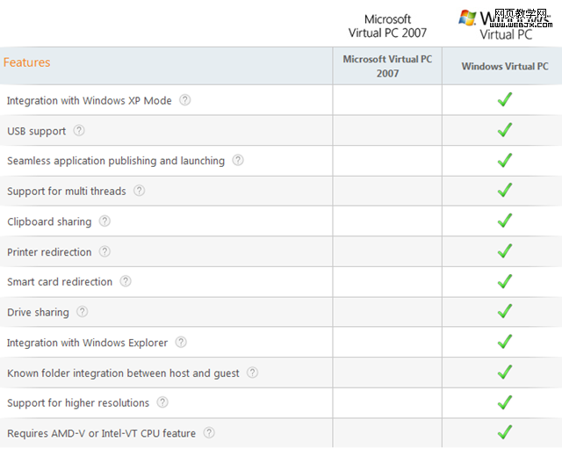Select the Microsoft Virtual PC 2007 column header
Screen dimensions: 562x449
tap(387, 66)
